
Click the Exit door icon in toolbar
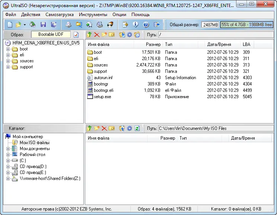156,25
